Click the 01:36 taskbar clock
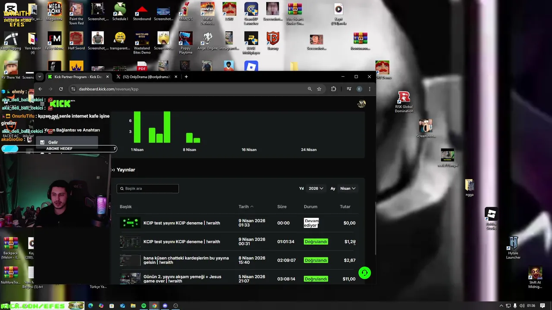The height and width of the screenshot is (310, 552). (x=531, y=306)
